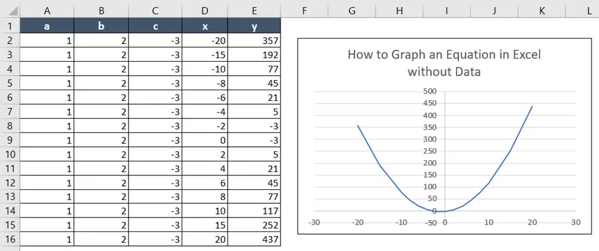Screen dimensions: 599x251
Task: Click chart title 'How to Graph an Equation'
Action: 445,62
